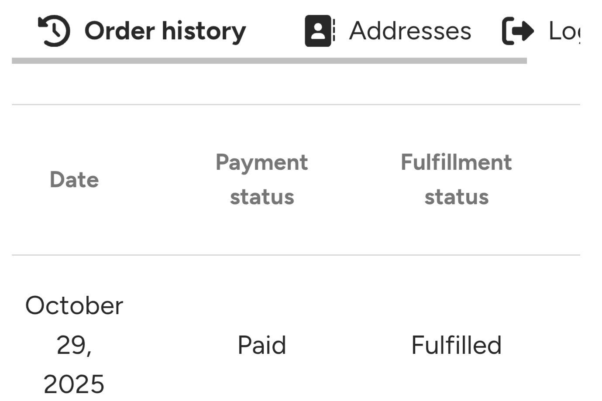Image resolution: width=602 pixels, height=401 pixels.
Task: Click the Order history clock icon
Action: pos(54,31)
